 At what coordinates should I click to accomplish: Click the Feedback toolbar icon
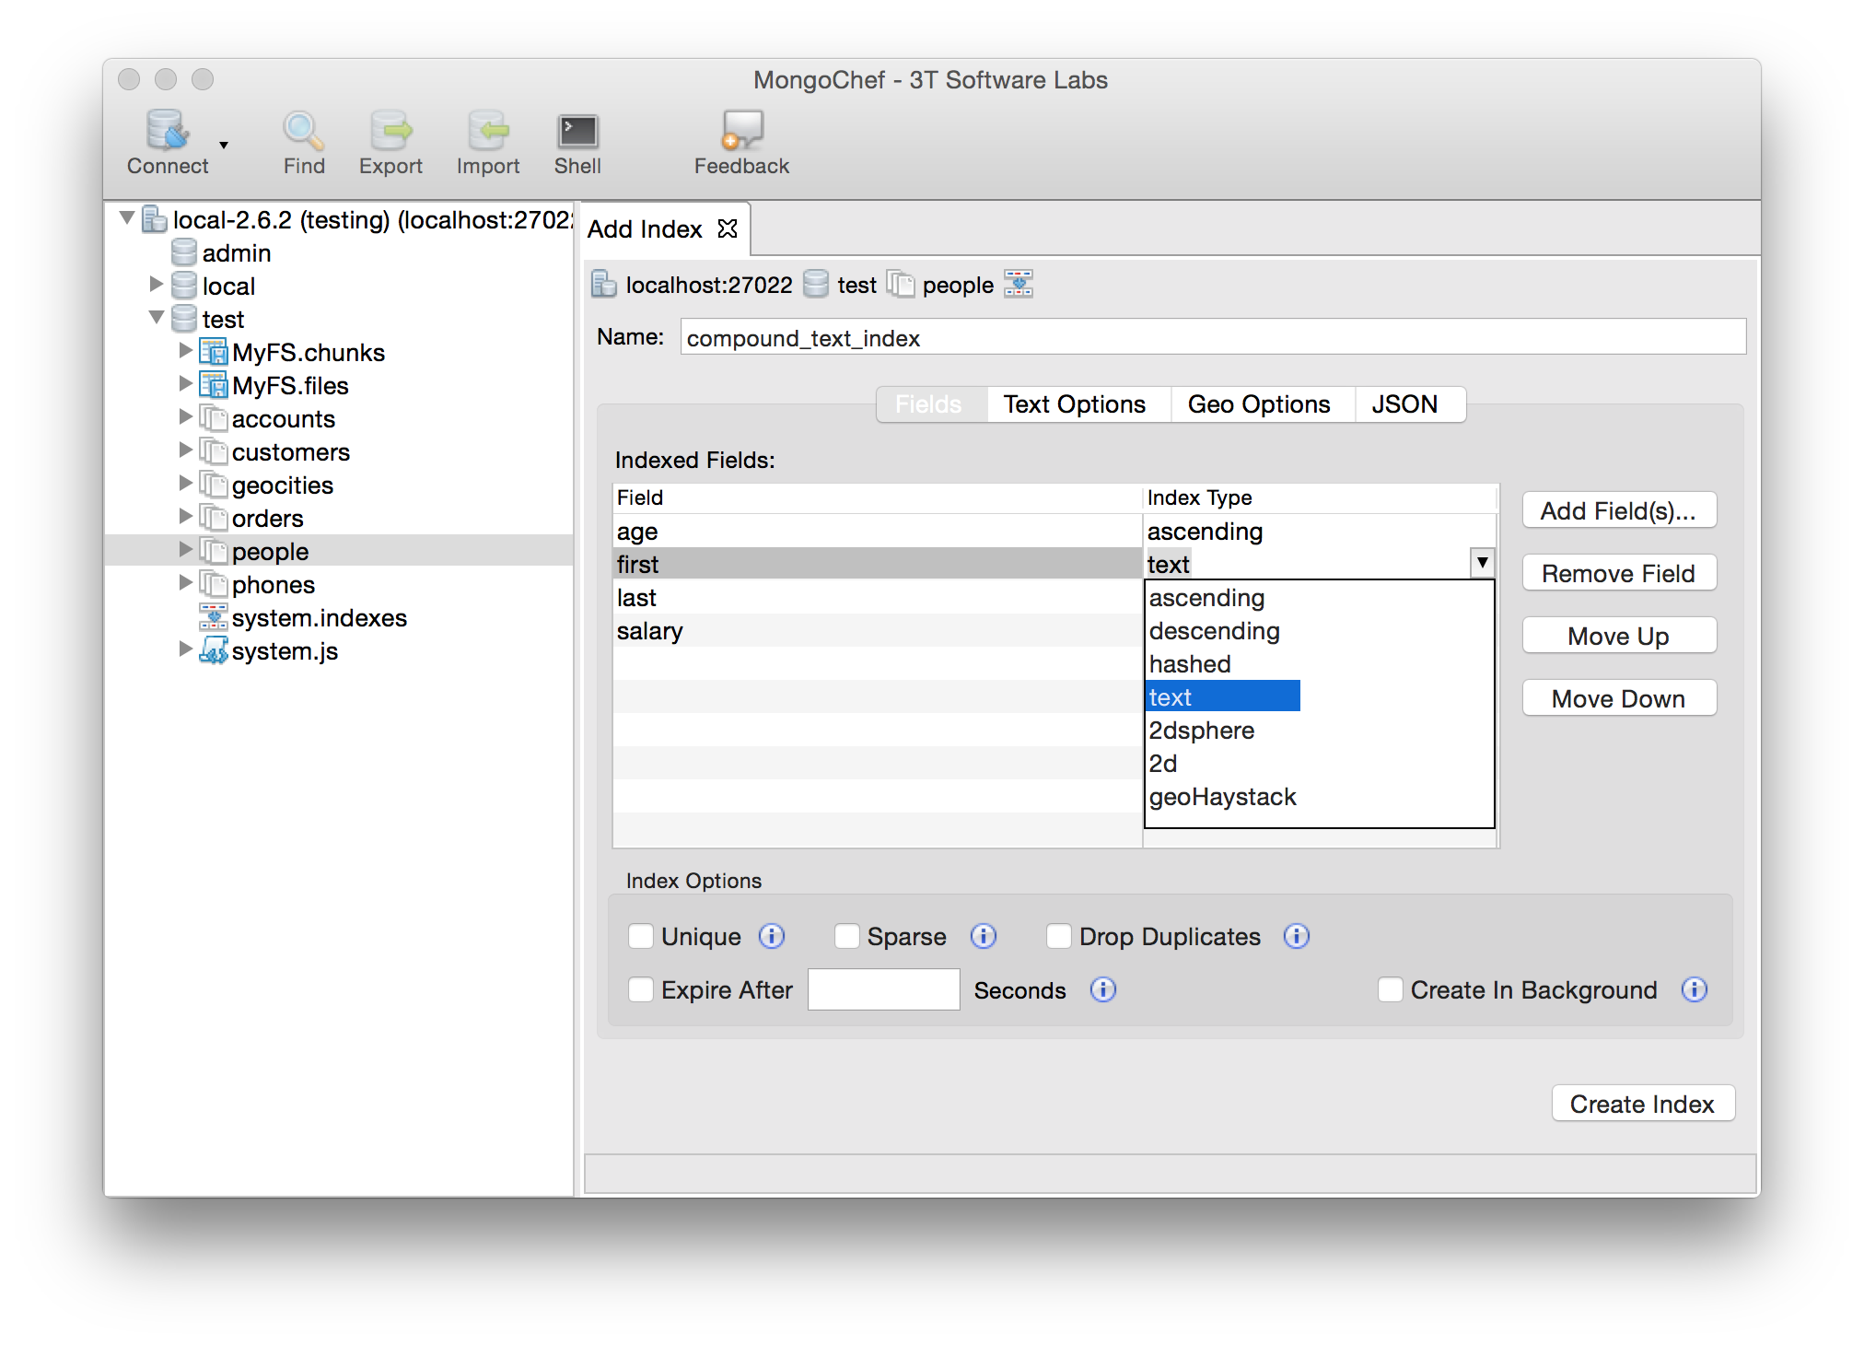click(x=741, y=131)
